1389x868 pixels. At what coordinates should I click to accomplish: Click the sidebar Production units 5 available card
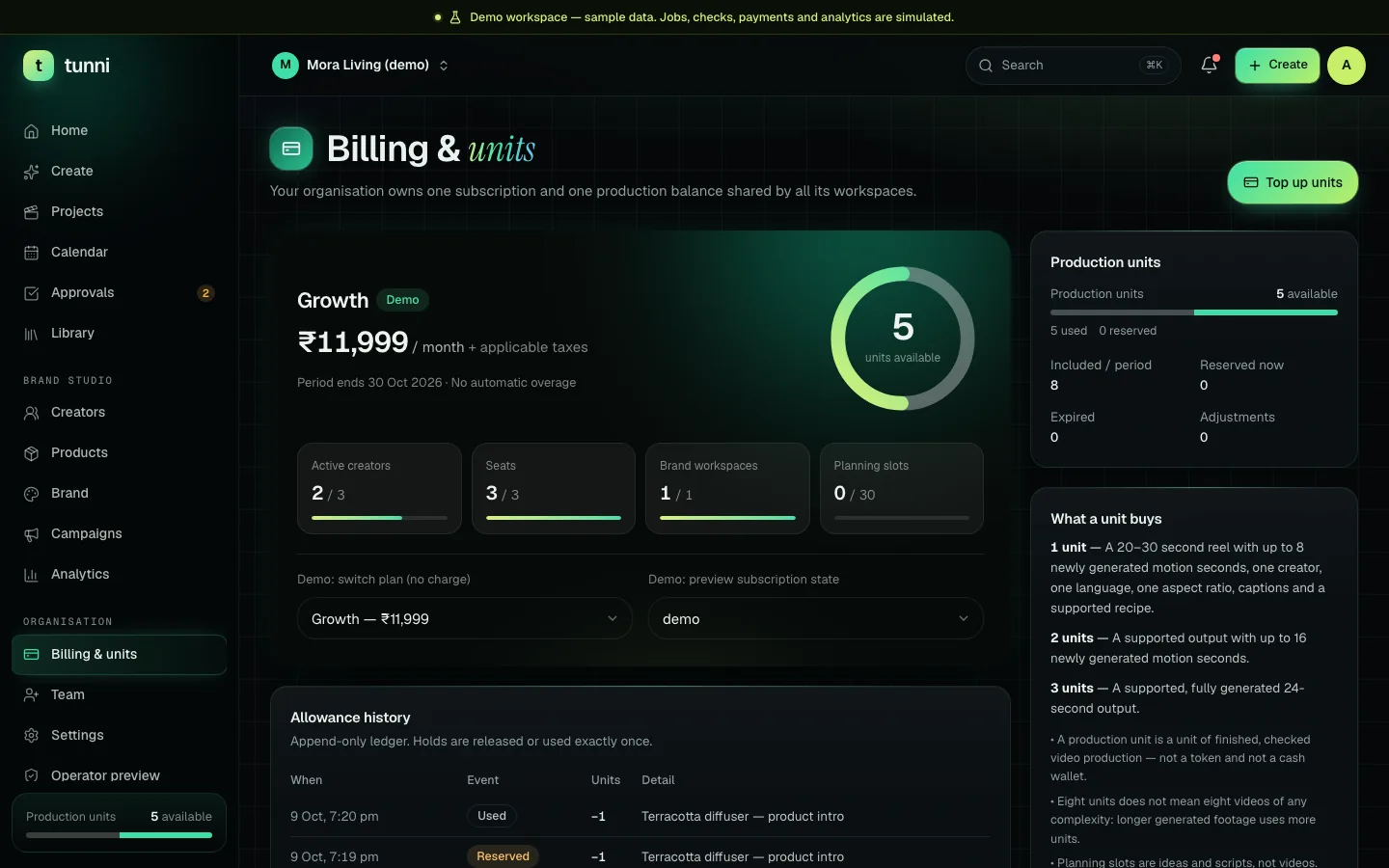pyautogui.click(x=120, y=823)
